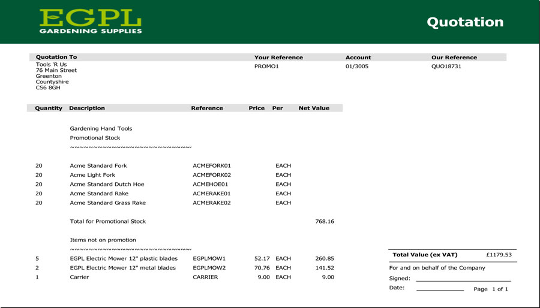Select the Quotation To column heading
This screenshot has height=308, width=540.
(56, 58)
